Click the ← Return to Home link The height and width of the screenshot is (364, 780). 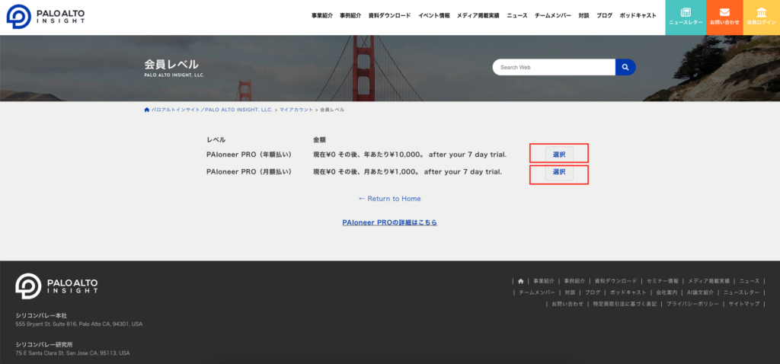pyautogui.click(x=389, y=199)
